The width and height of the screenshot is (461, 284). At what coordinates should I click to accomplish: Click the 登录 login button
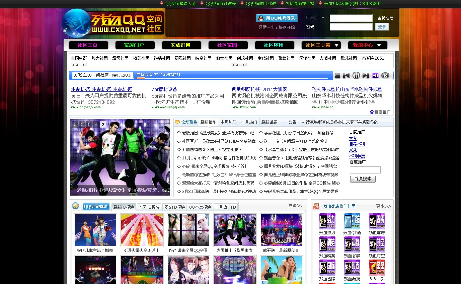pos(382,27)
